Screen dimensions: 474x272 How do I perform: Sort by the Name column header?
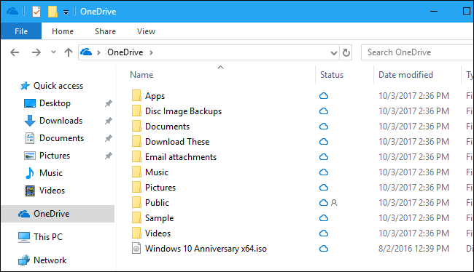click(141, 75)
